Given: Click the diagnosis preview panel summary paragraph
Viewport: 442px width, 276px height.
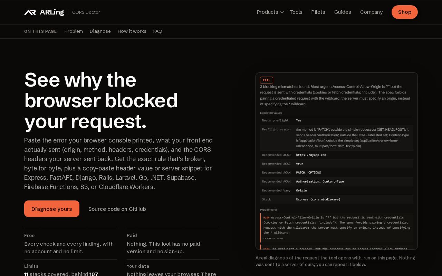Looking at the screenshot, I should 336,95.
